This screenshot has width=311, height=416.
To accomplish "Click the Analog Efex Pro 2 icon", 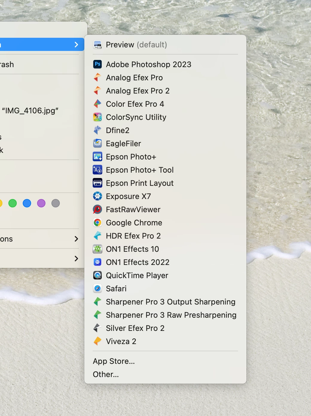I will 97,91.
